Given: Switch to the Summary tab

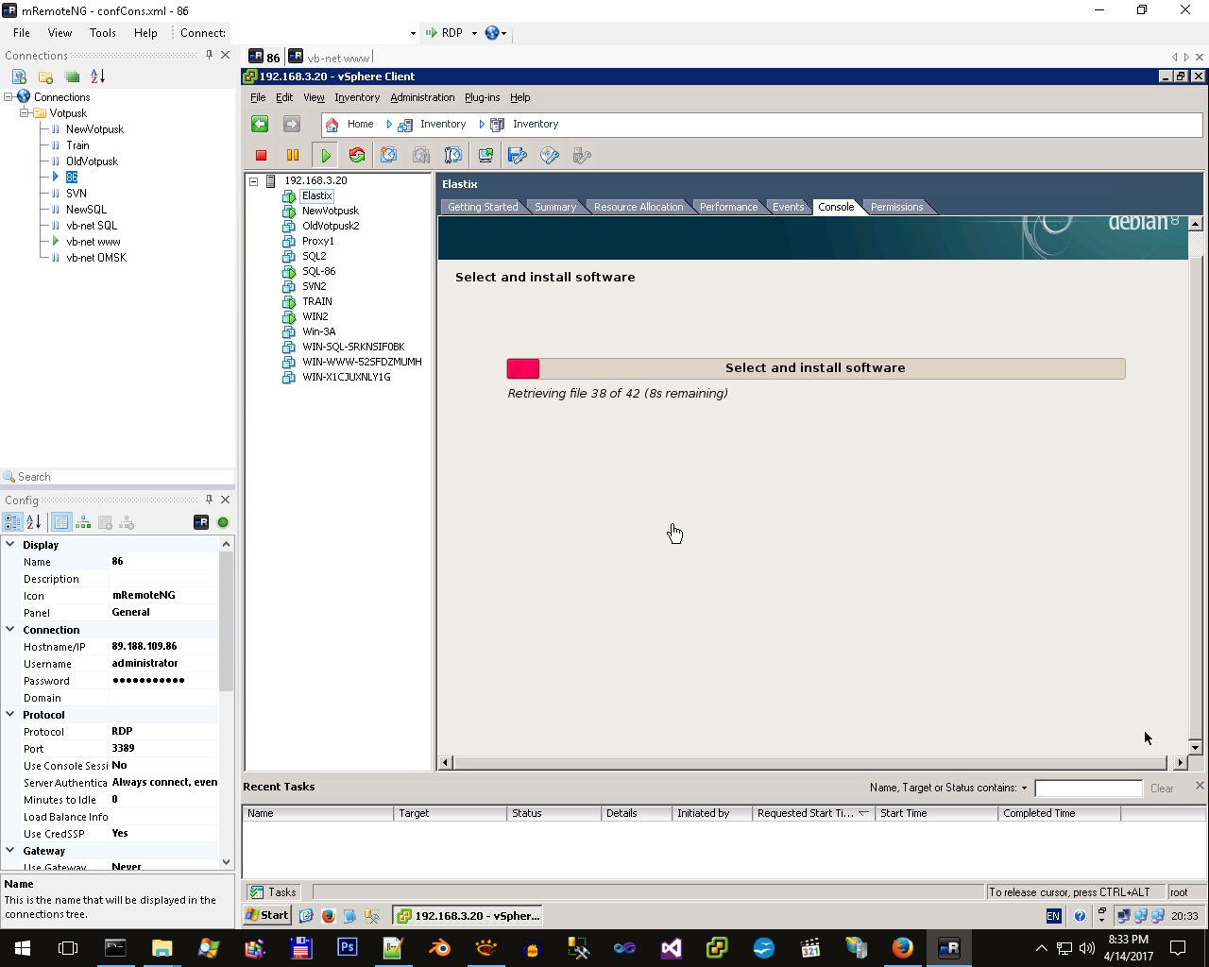Looking at the screenshot, I should pos(555,207).
